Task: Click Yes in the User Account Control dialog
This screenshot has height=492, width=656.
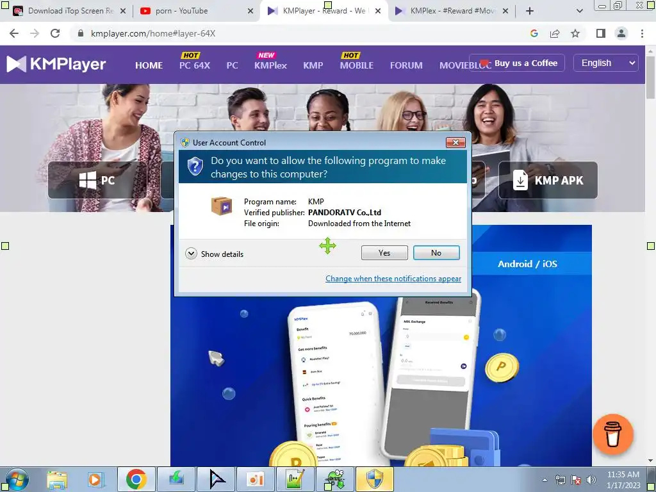Action: (384, 252)
